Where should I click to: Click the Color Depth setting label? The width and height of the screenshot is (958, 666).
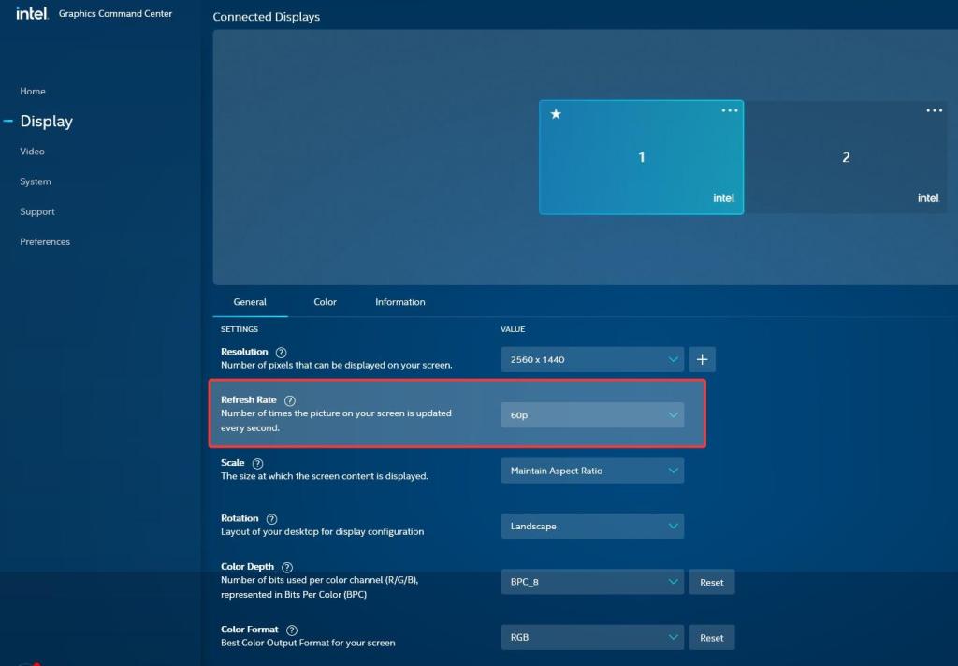[247, 567]
